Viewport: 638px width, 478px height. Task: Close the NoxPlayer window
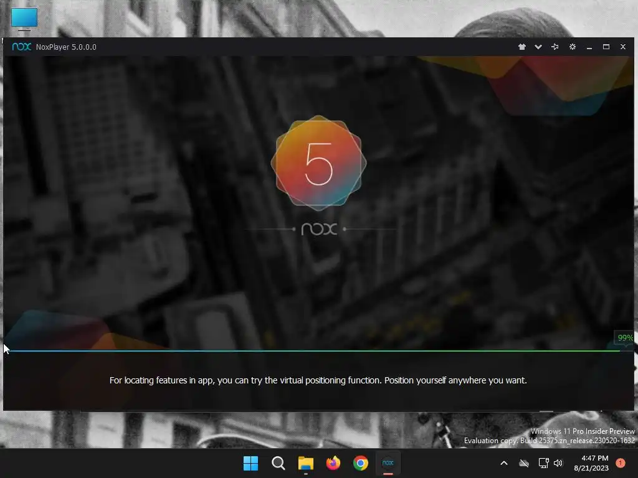[623, 47]
